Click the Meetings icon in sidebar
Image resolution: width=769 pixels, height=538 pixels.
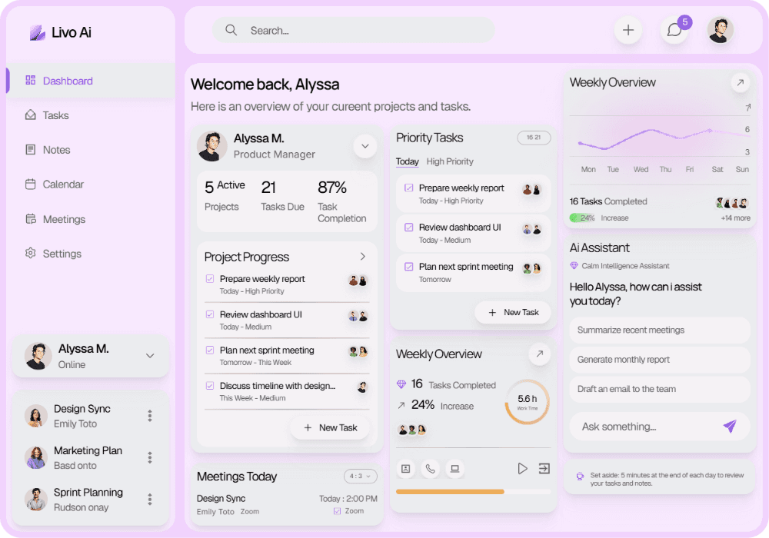tap(31, 219)
